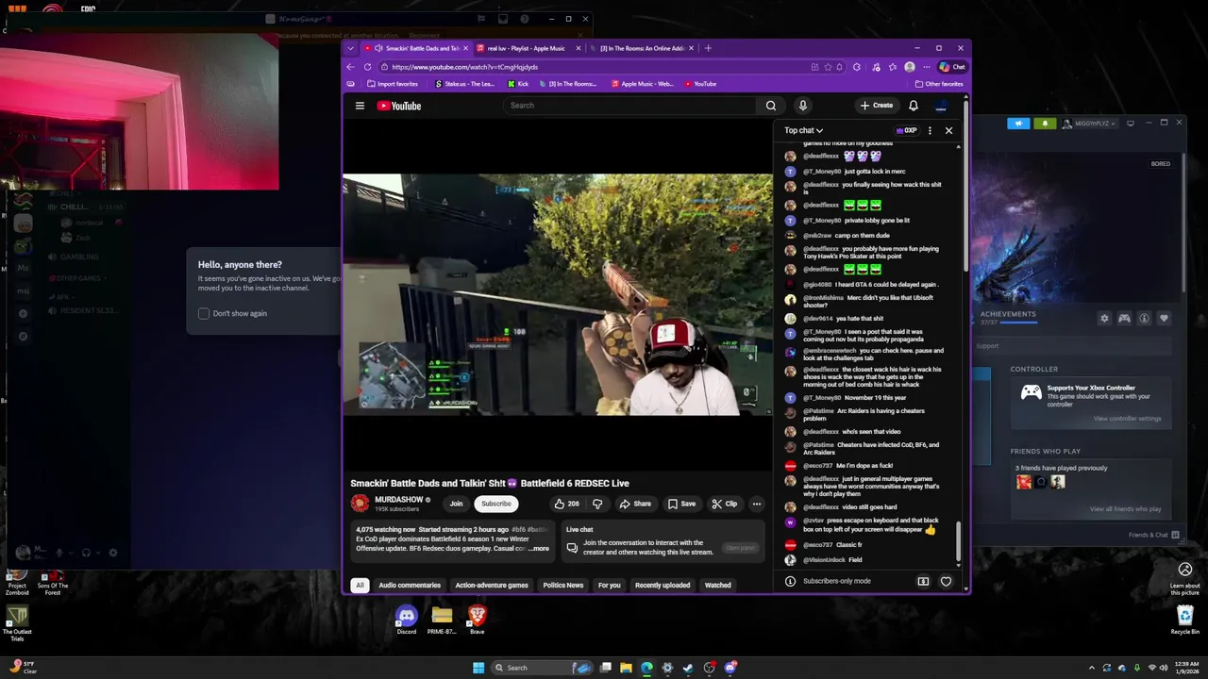This screenshot has height=679, width=1208.
Task: Click the video player thumbnail
Action: point(557,294)
